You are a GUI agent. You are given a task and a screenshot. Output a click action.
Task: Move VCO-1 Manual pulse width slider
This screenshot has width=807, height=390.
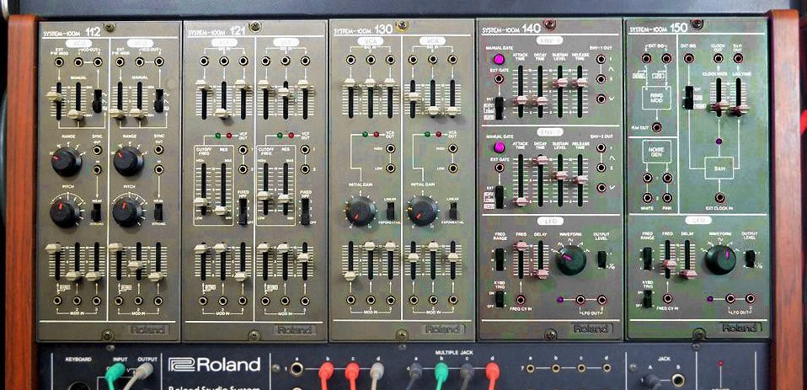76,115
